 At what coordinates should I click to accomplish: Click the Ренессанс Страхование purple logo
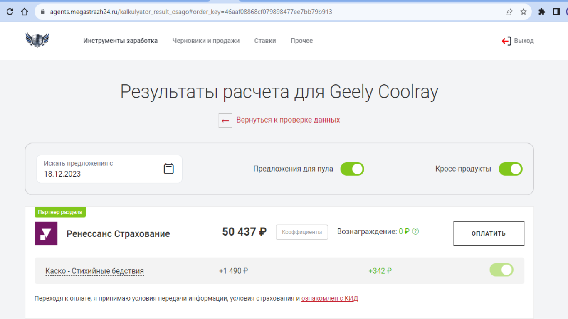pos(46,233)
